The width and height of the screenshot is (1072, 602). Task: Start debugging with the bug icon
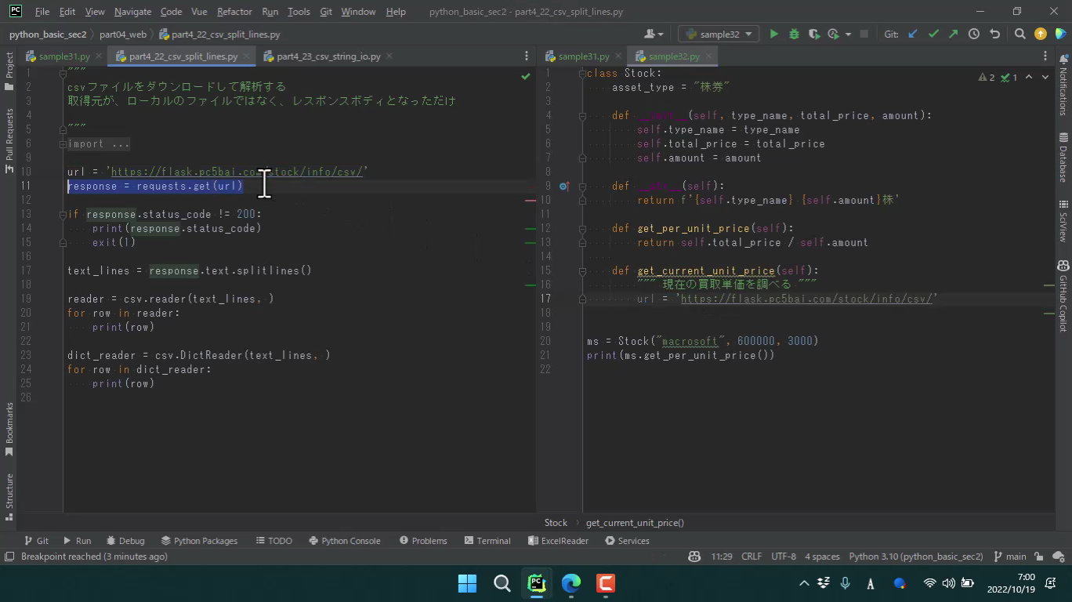coord(794,34)
